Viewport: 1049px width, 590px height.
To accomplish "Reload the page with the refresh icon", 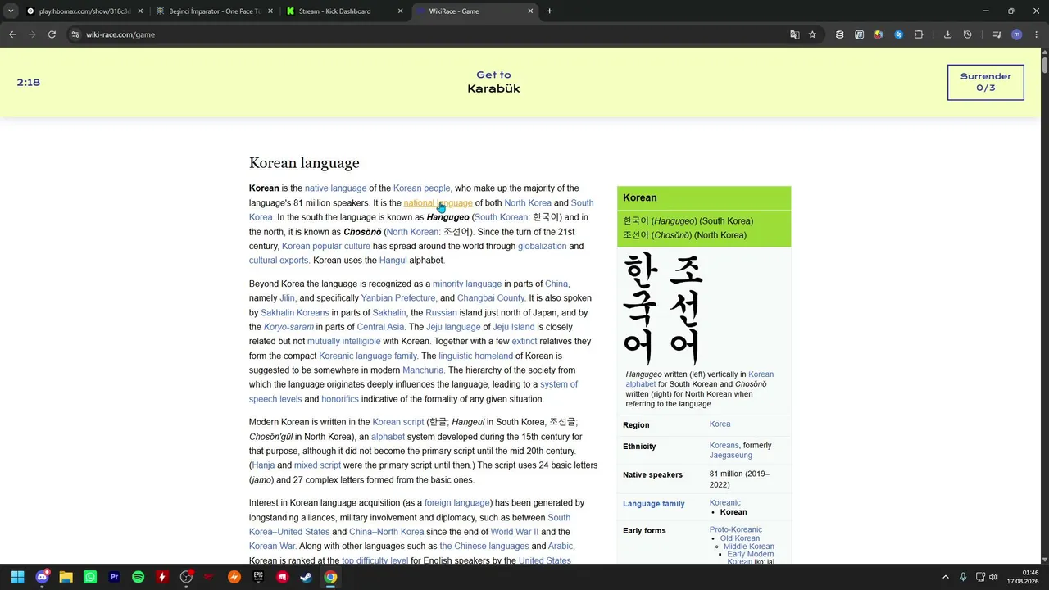I will pyautogui.click(x=52, y=34).
